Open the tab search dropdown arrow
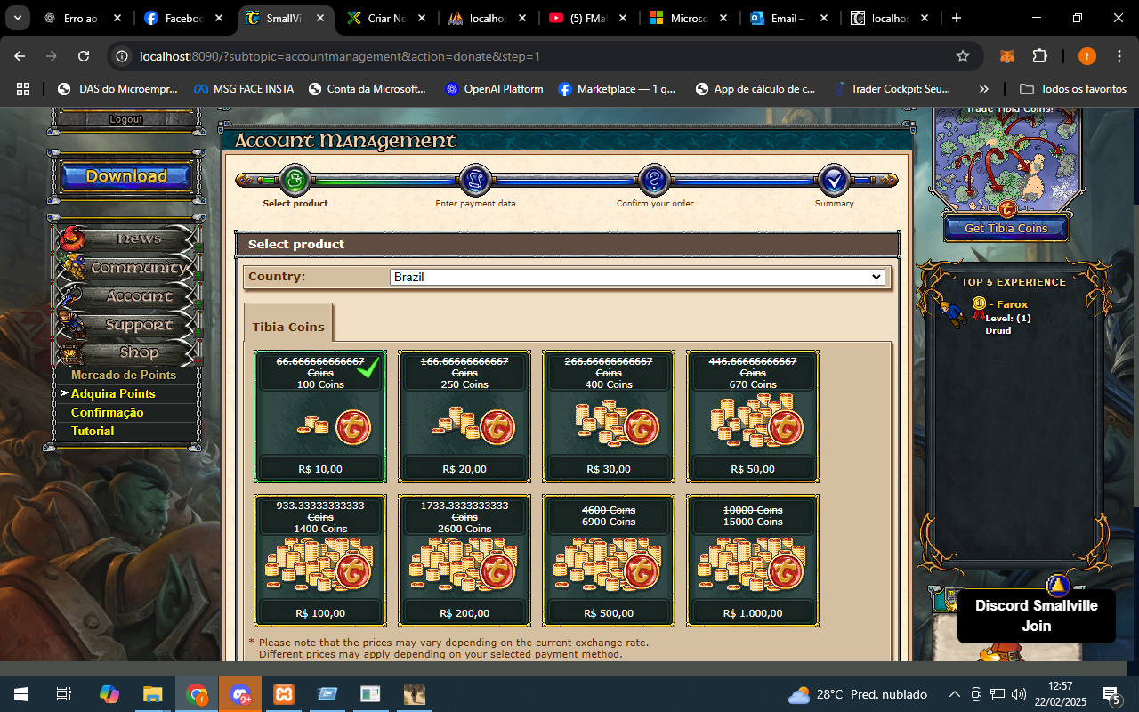 pyautogui.click(x=18, y=18)
